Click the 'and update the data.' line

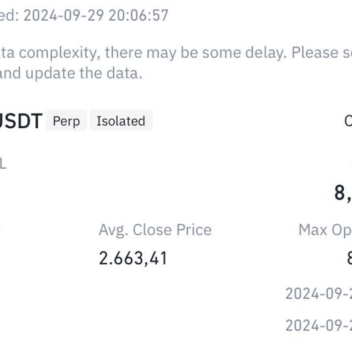[71, 73]
